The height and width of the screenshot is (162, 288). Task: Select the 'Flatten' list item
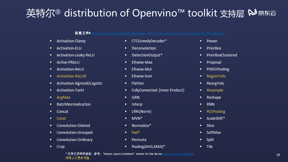(138, 83)
